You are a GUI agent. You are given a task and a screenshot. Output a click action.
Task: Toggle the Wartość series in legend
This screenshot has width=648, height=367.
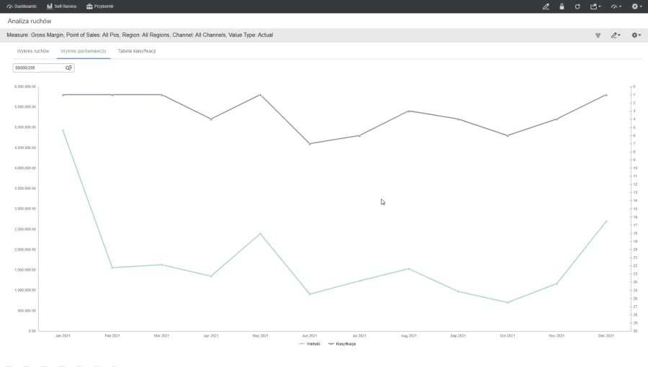[x=309, y=344]
